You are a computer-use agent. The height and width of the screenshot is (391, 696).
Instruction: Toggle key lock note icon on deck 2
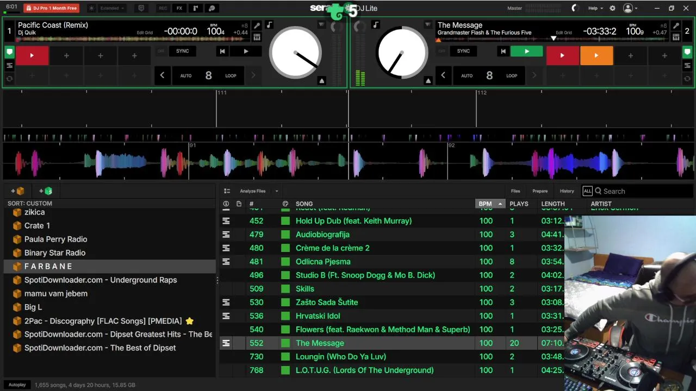tap(375, 25)
